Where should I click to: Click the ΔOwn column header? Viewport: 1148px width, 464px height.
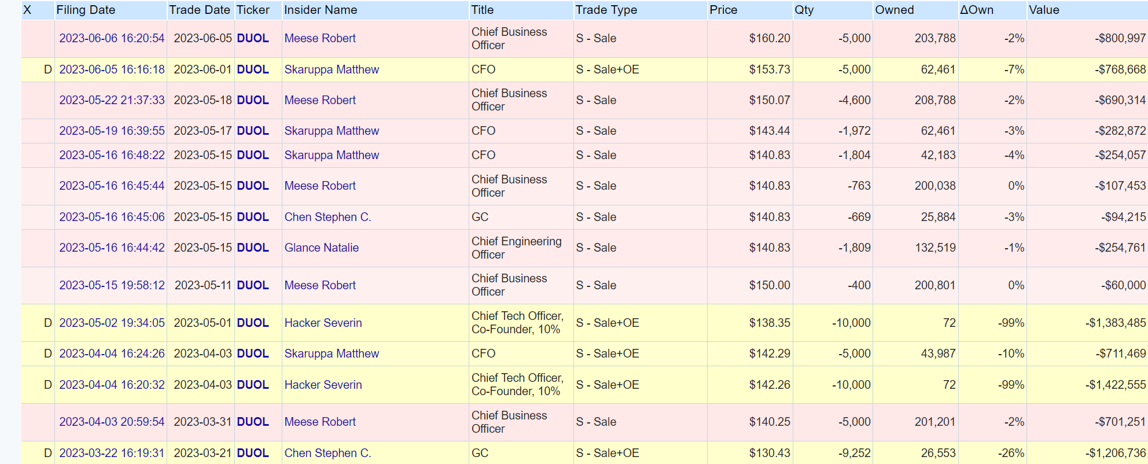pos(976,10)
